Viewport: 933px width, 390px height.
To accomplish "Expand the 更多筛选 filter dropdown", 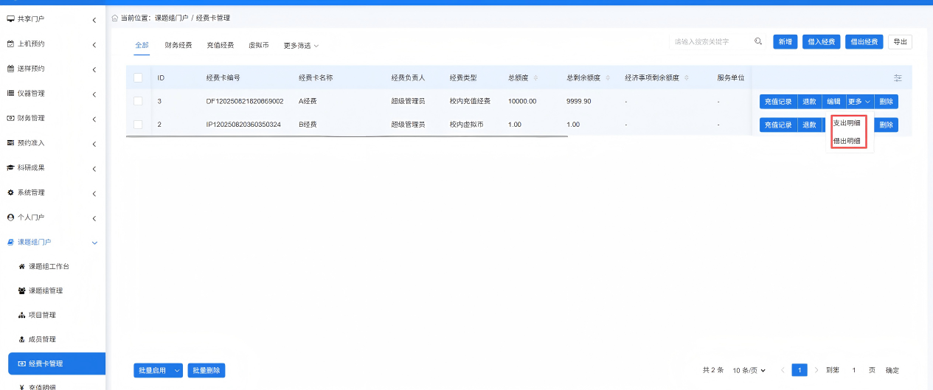I will (301, 46).
